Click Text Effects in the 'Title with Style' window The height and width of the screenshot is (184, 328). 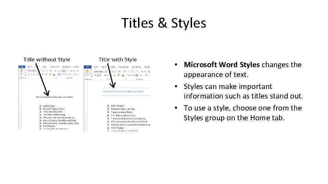pyautogui.click(x=114, y=75)
